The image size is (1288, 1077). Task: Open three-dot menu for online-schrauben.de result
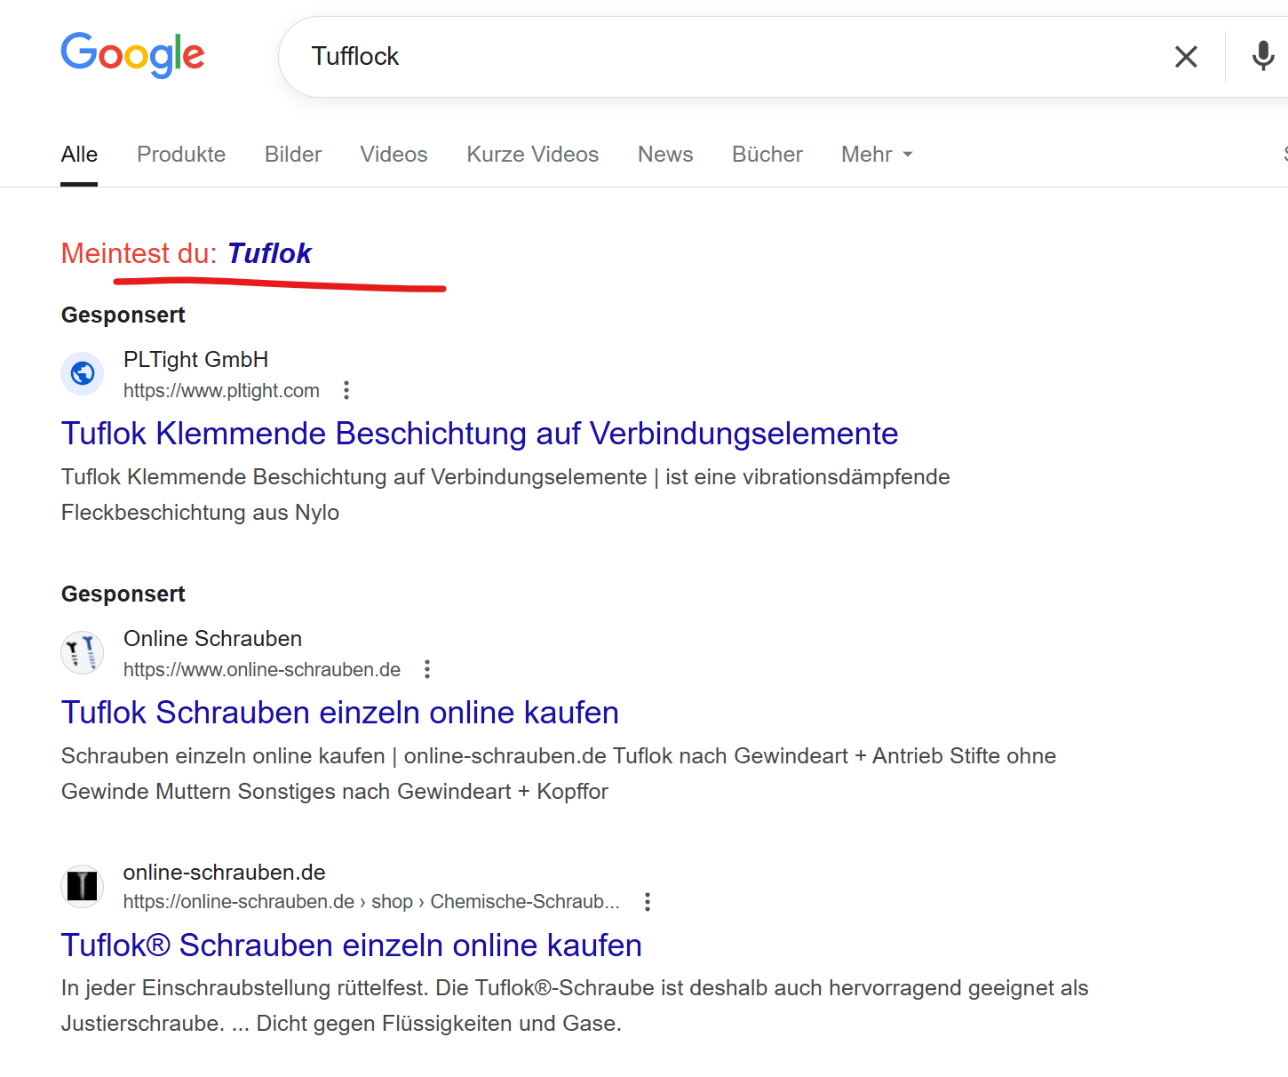coord(648,902)
